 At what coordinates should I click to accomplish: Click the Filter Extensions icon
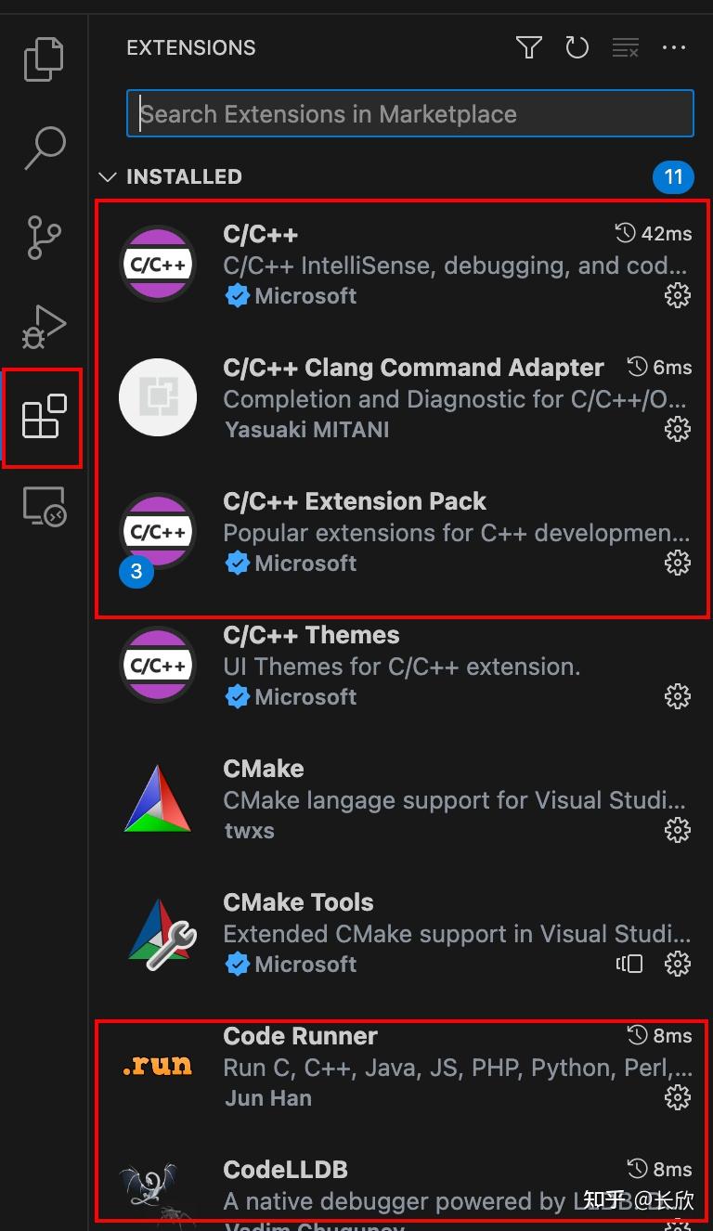(528, 47)
